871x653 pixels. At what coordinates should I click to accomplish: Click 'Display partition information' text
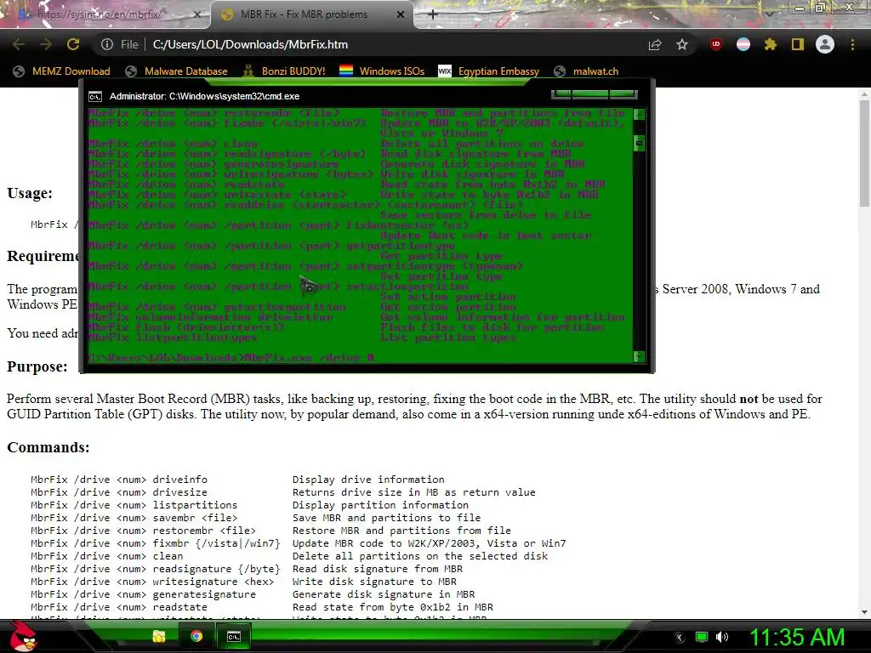click(x=380, y=505)
